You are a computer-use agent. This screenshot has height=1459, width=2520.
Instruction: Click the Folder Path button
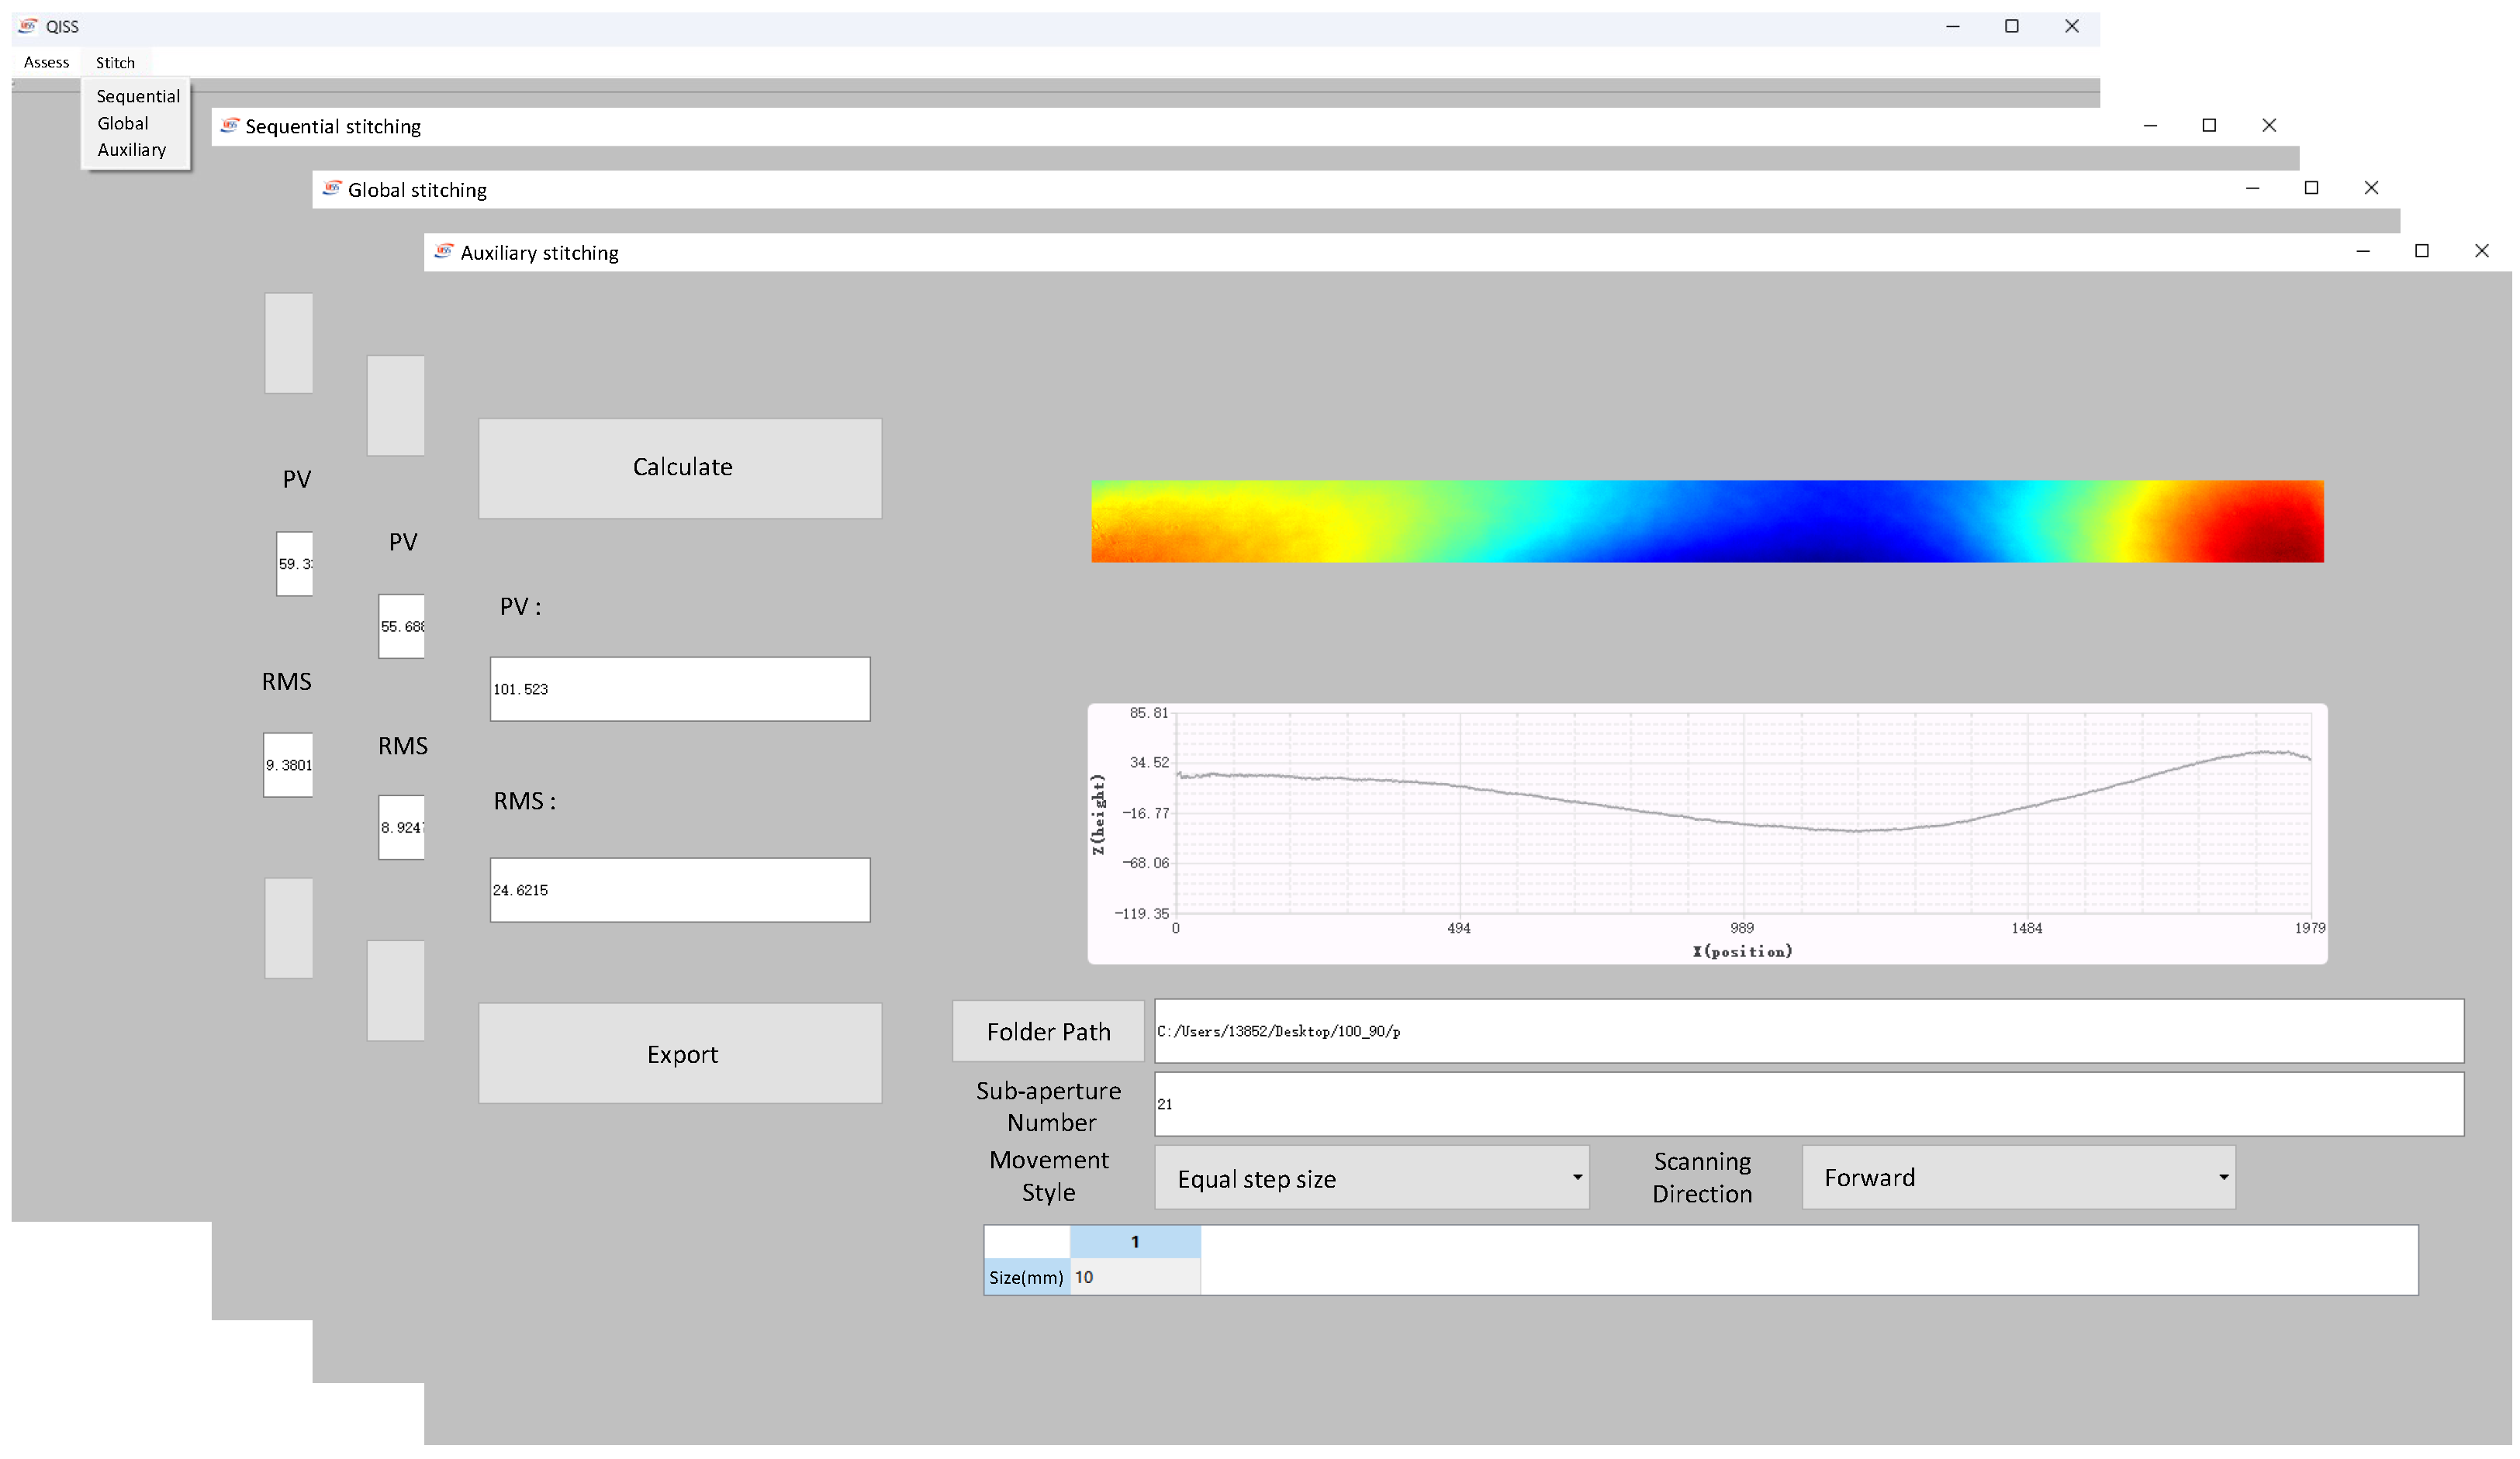pyautogui.click(x=1047, y=1031)
